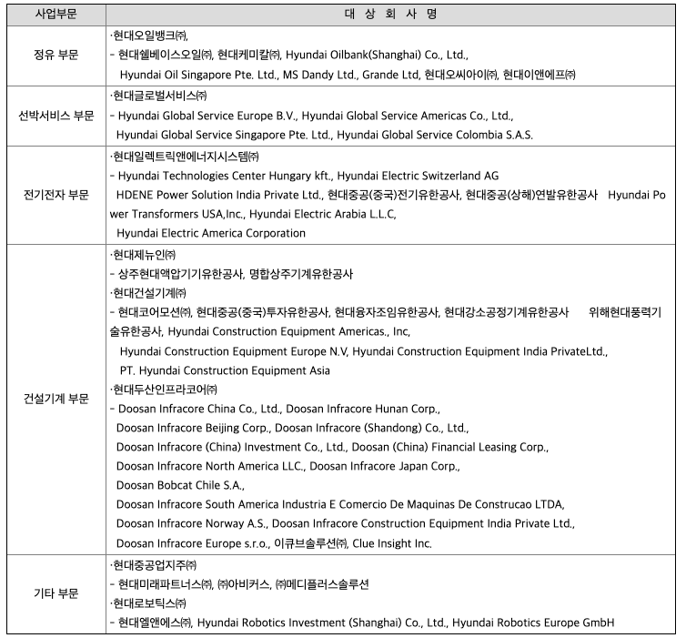Click Hyundai Construction Equipment India PrivateLtd. text
Viewport: 686px width, 638px height.
(479, 352)
